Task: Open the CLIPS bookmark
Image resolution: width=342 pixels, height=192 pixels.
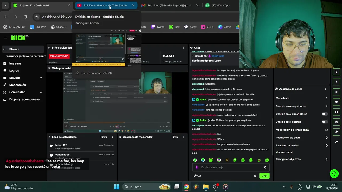Action: pyautogui.click(x=207, y=27)
